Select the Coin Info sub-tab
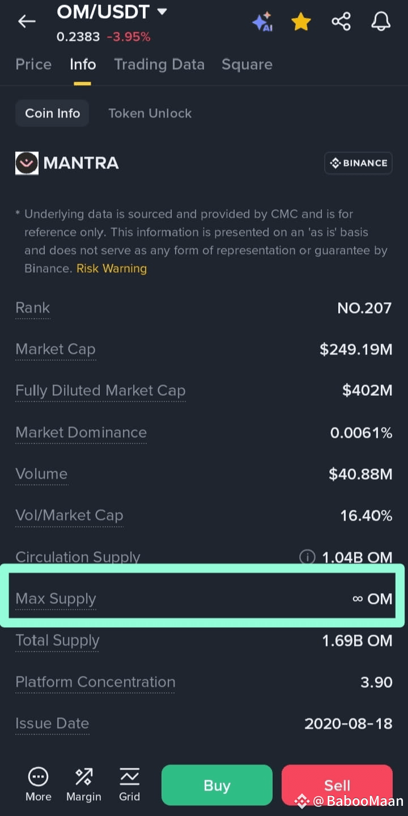The image size is (408, 816). click(52, 113)
